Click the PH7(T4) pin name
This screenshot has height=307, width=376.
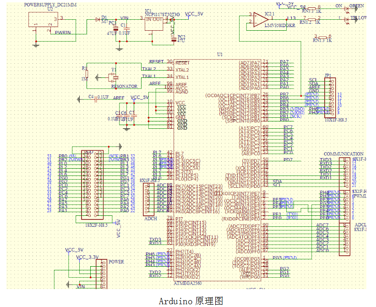click(x=185, y=252)
